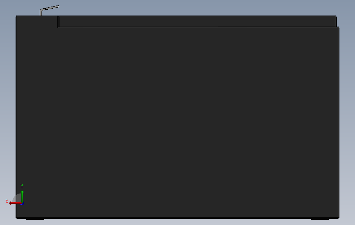Select the right foot under the box

tap(319, 219)
